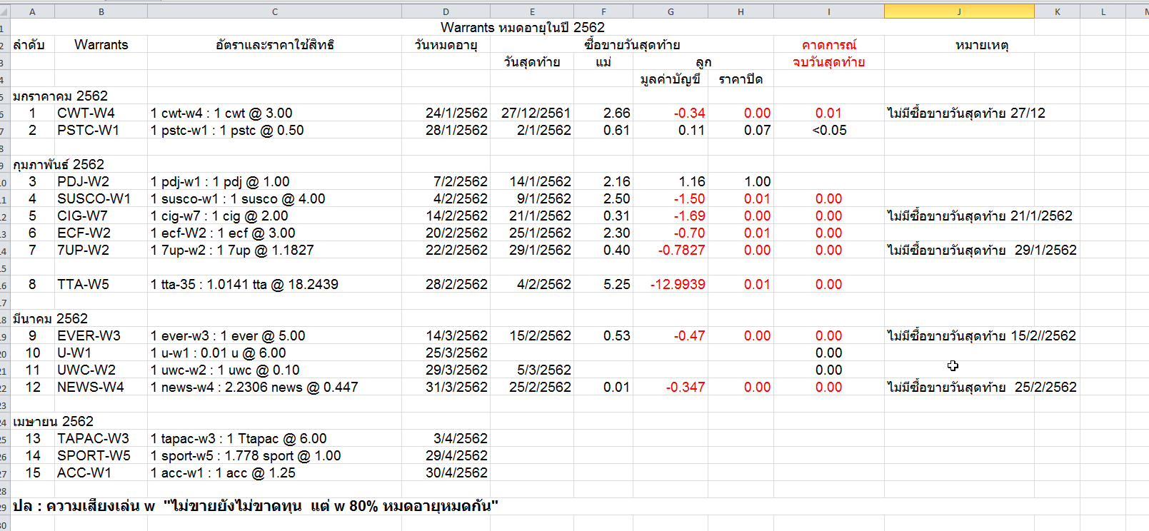The height and width of the screenshot is (531, 1149).
Task: Select the 'มกราคม 2562' section label
Action: coord(60,96)
